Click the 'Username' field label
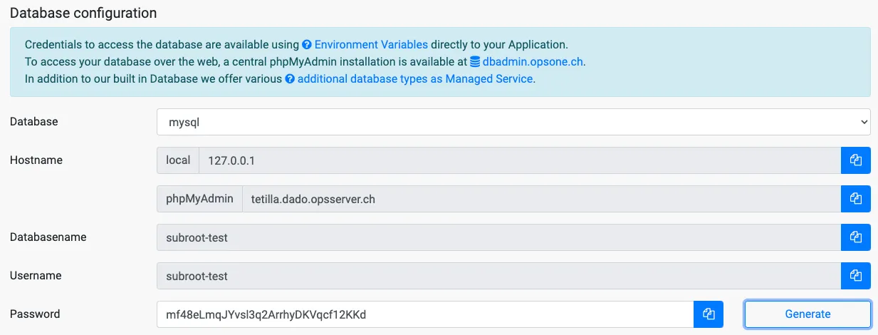 pos(36,276)
